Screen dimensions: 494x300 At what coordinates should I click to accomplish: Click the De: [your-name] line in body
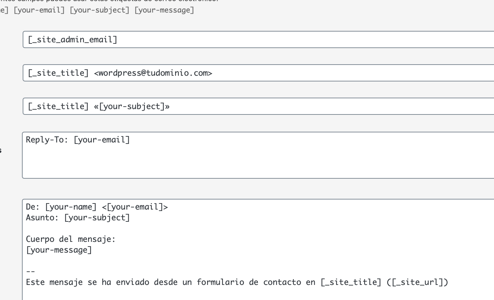[61, 207]
